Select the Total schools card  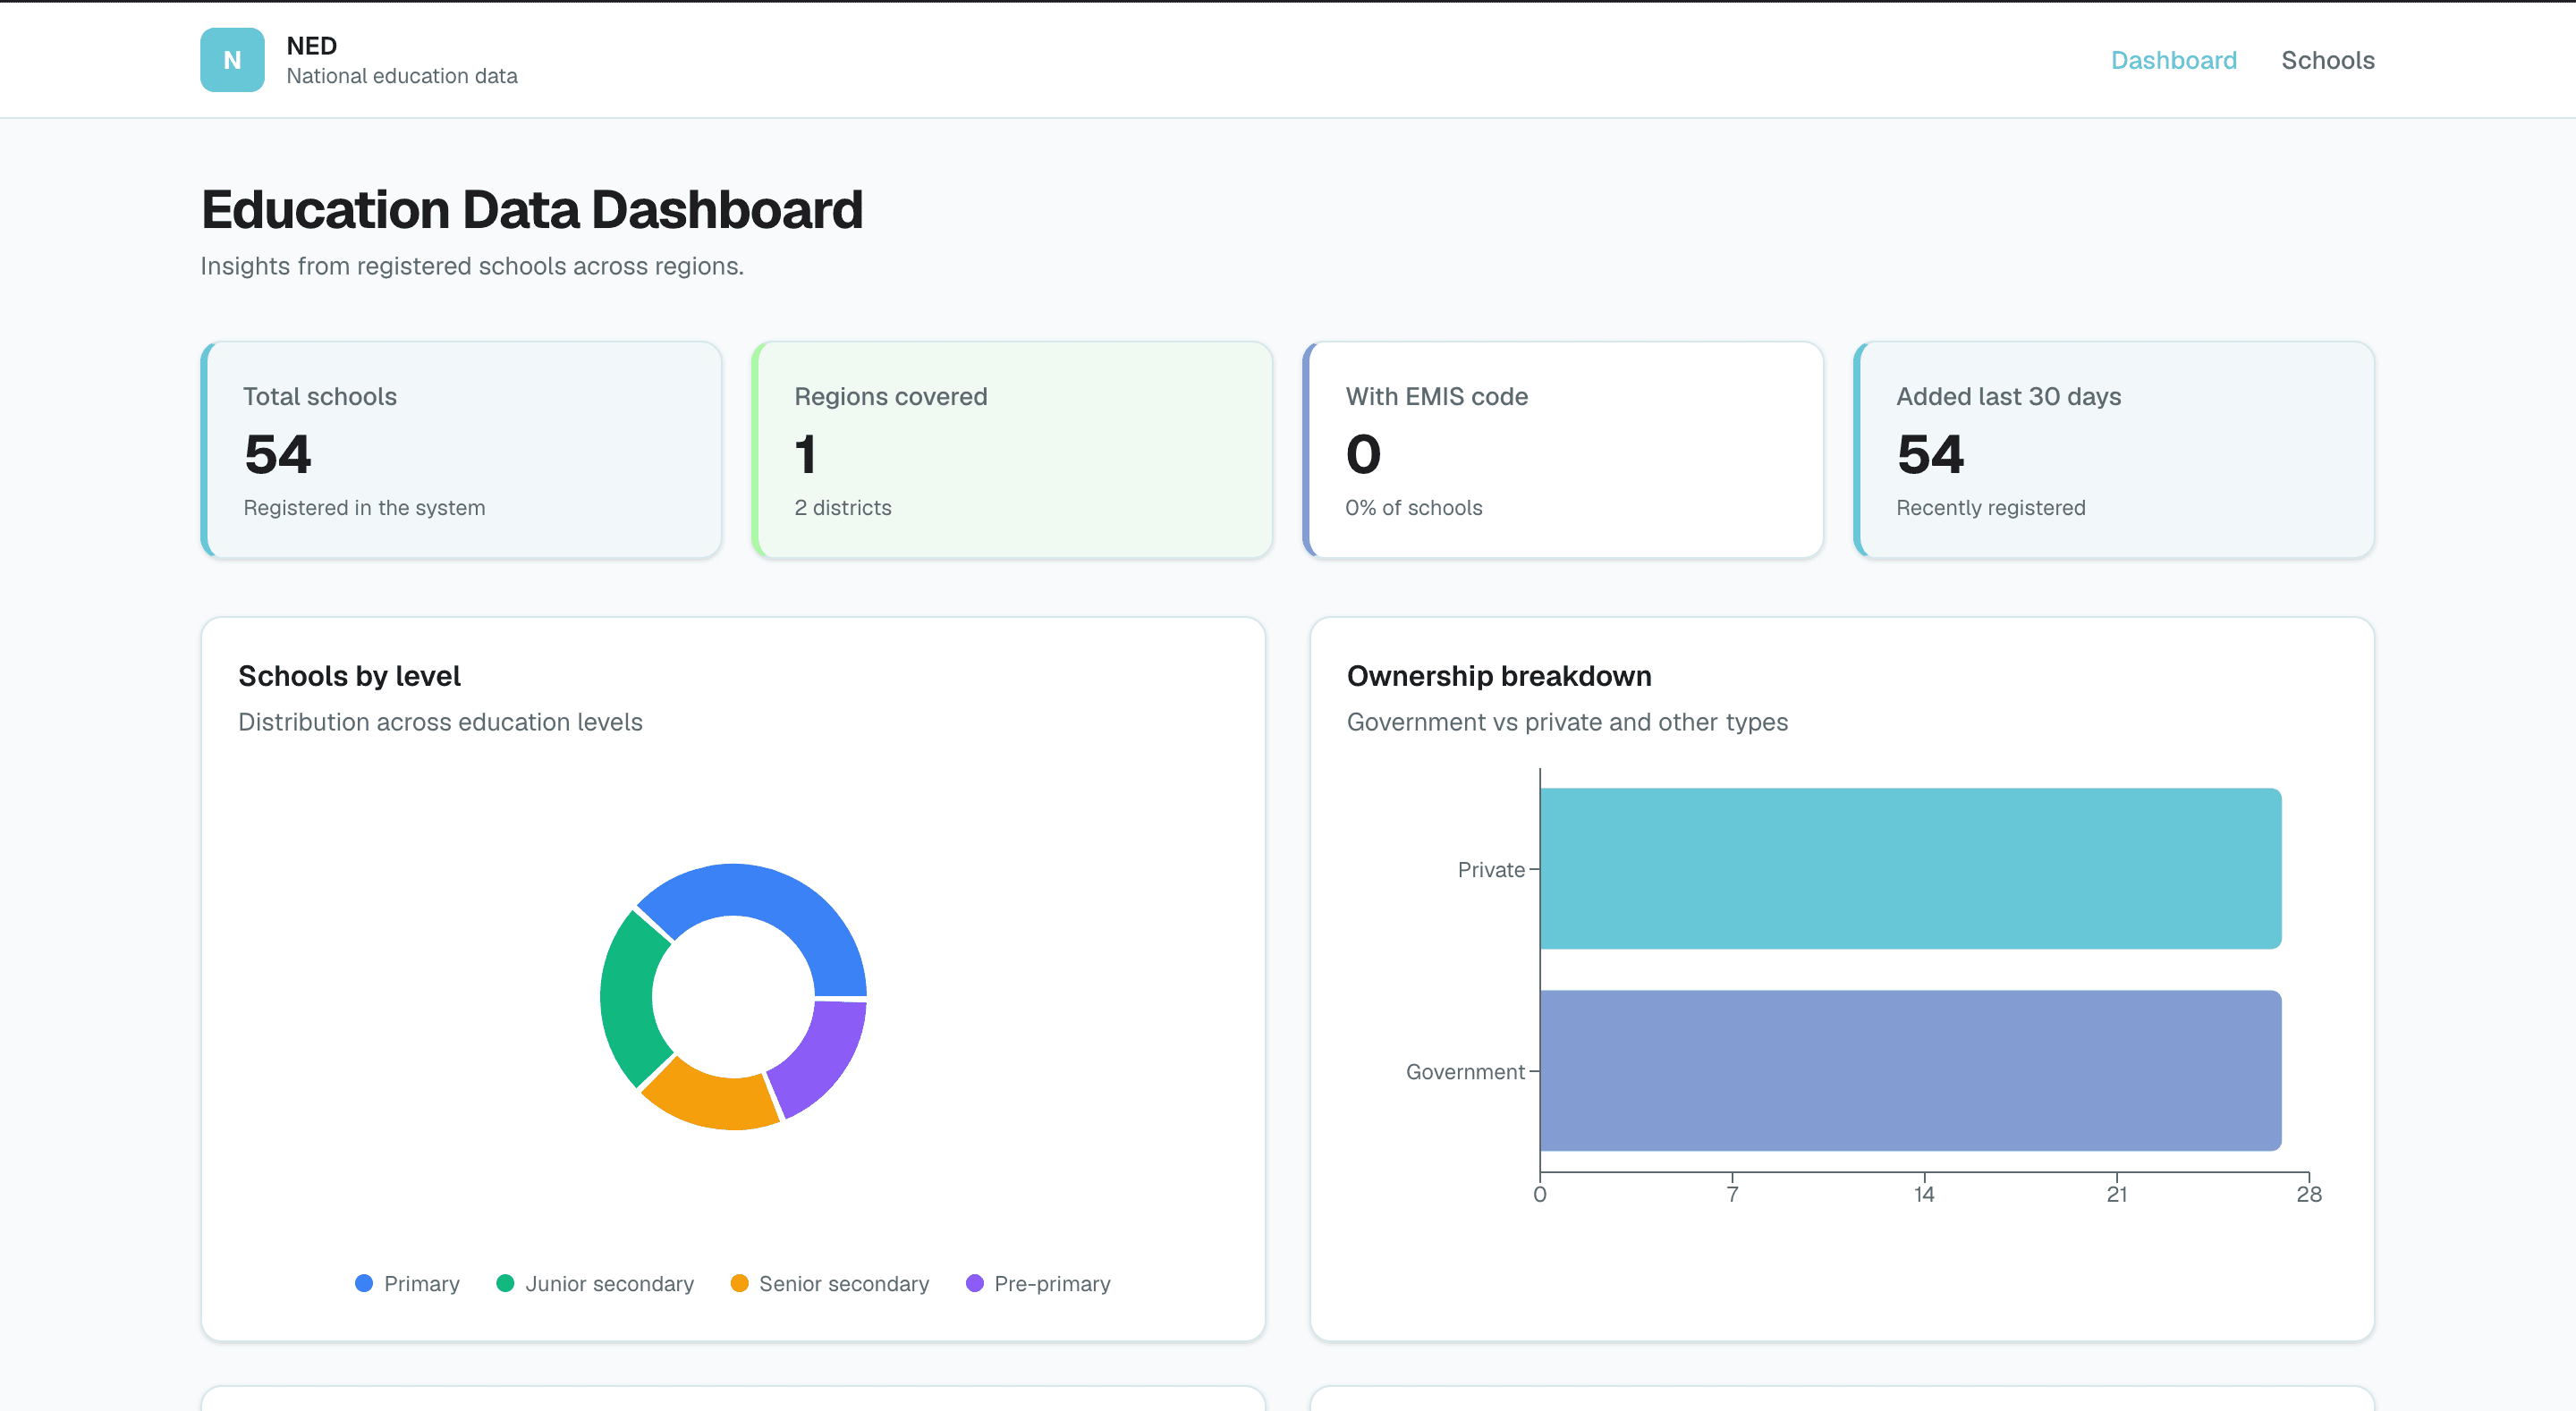461,450
